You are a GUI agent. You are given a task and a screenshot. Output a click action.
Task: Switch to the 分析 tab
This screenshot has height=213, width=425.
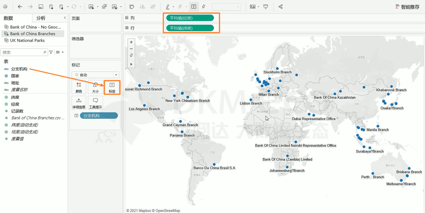coord(41,18)
